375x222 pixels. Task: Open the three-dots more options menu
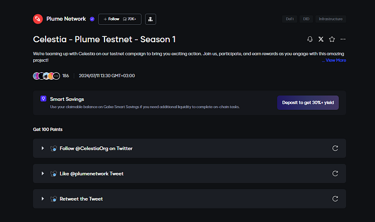(x=343, y=39)
